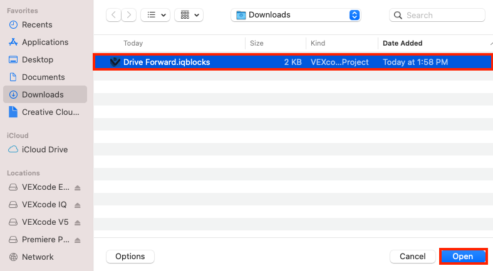This screenshot has height=271, width=493.
Task: Open Creative Cloud Files in sidebar
Action: click(x=45, y=112)
